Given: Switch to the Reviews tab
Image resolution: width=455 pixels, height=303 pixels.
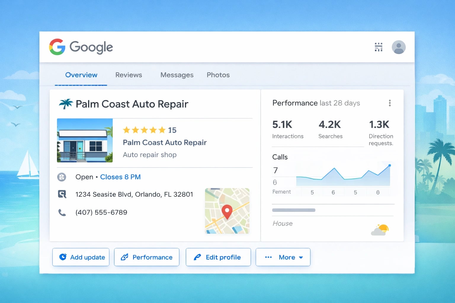Looking at the screenshot, I should tap(129, 75).
